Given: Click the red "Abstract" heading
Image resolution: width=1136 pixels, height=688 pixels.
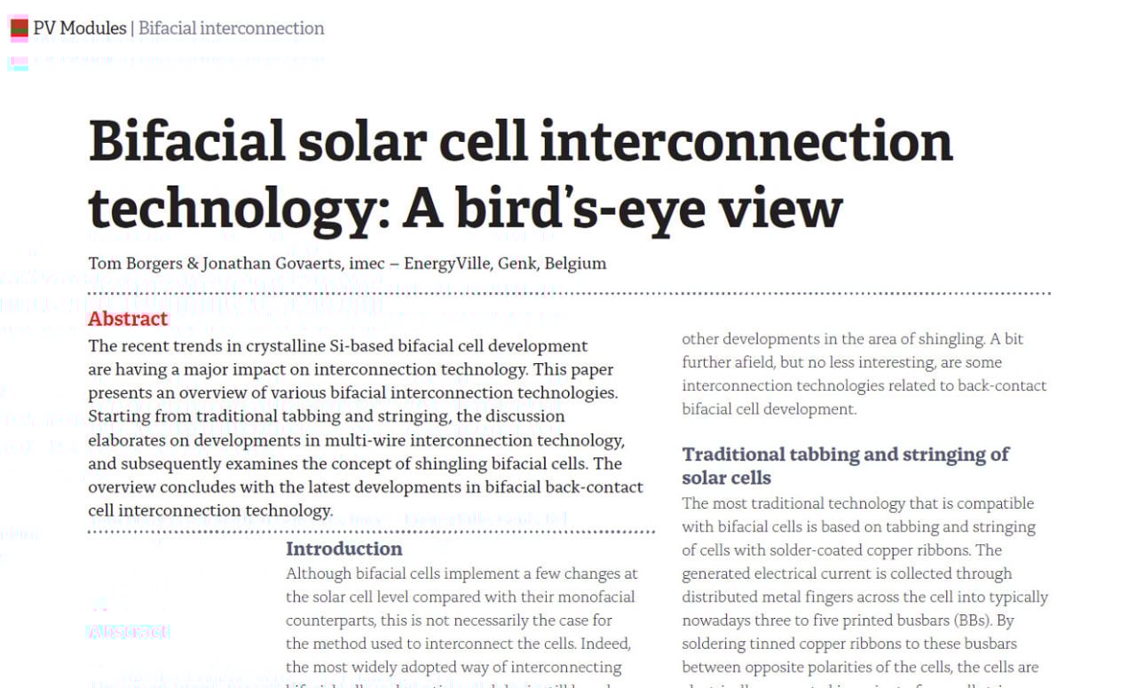Looking at the screenshot, I should click(x=128, y=319).
